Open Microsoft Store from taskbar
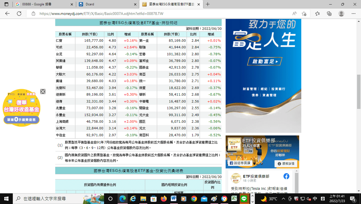This screenshot has width=361, height=204. point(154,199)
